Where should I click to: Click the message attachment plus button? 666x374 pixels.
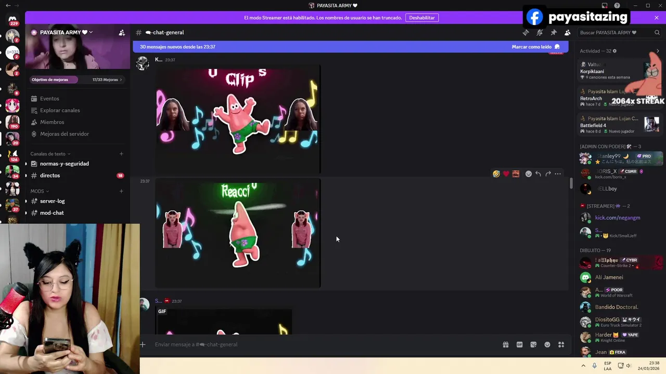click(x=143, y=344)
